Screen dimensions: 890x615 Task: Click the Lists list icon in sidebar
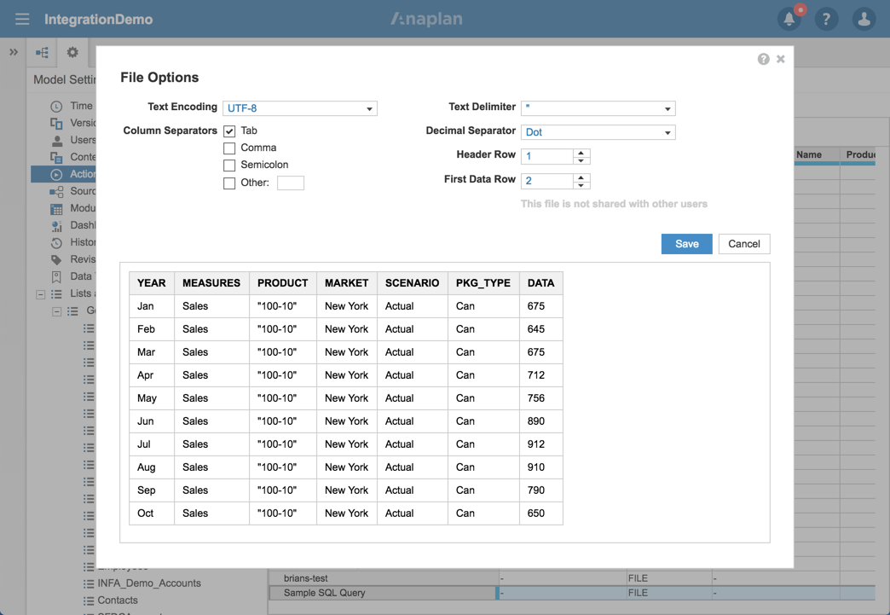tap(56, 293)
